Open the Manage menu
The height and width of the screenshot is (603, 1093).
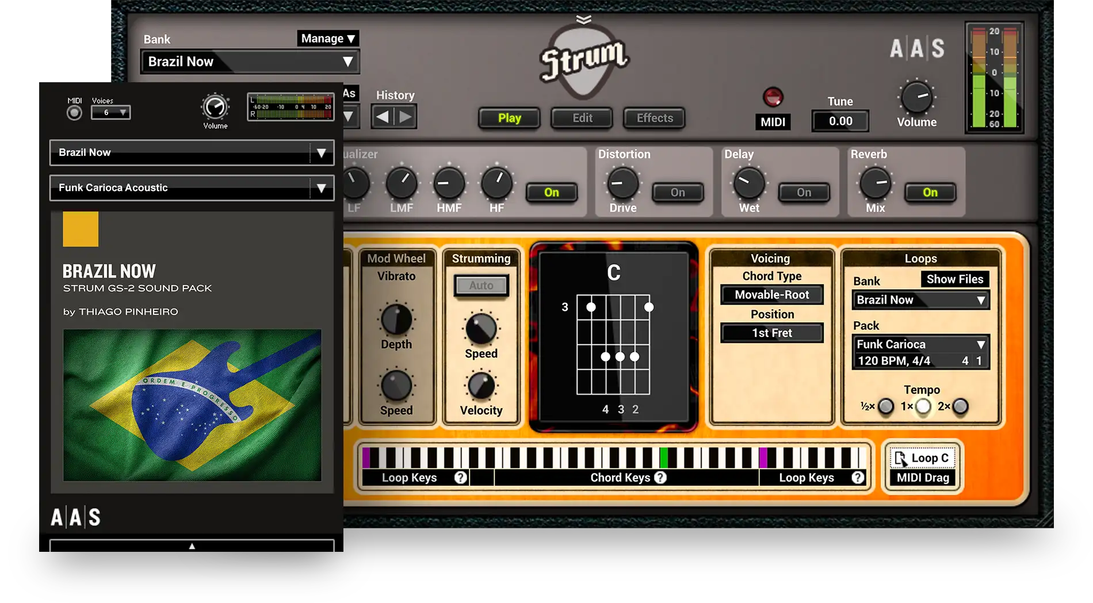327,39
